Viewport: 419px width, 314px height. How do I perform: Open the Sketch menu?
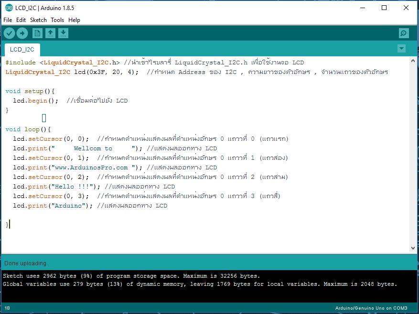click(38, 20)
